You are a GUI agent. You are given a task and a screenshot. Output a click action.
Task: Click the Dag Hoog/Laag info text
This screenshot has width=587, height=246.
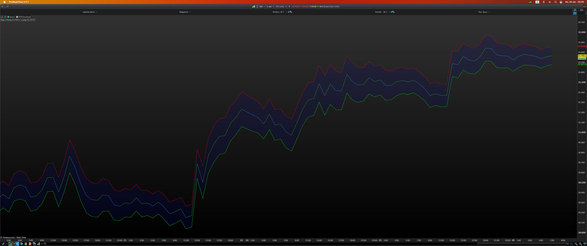[18, 20]
